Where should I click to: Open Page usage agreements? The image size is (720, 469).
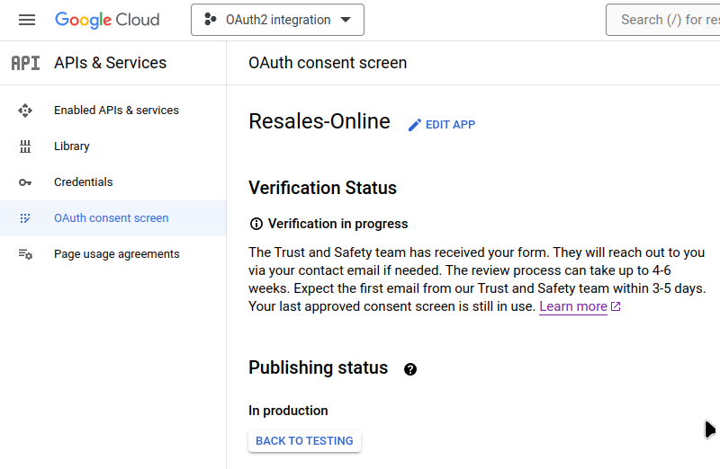click(113, 254)
